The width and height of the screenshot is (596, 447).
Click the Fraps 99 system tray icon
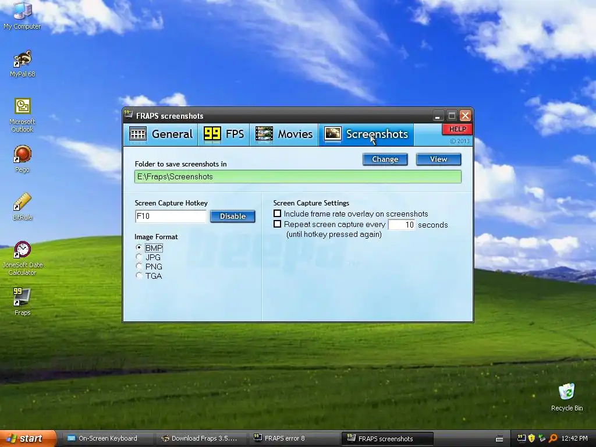521,438
